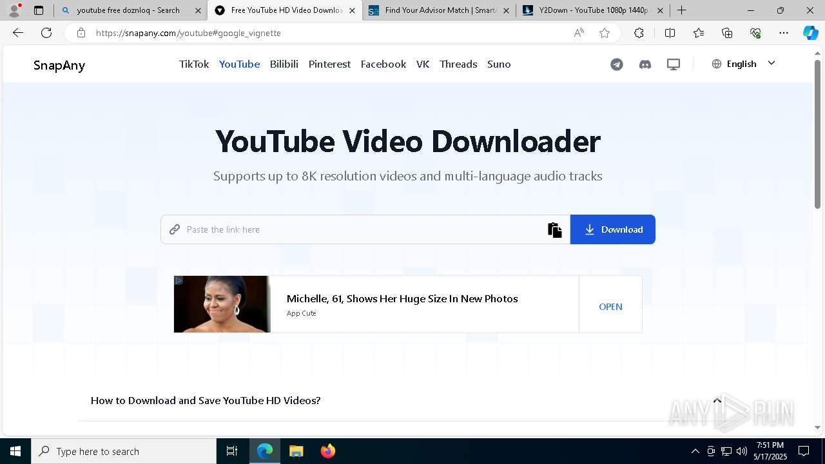Switch to Y2Down YouTube 1080p tab
This screenshot has width=825, height=464.
[x=592, y=10]
